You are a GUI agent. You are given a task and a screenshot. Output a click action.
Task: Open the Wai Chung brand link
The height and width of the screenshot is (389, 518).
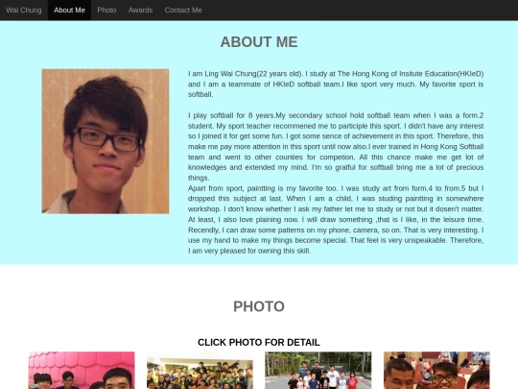point(24,10)
